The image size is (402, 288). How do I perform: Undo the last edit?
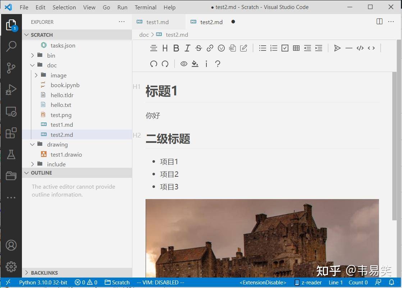[154, 64]
